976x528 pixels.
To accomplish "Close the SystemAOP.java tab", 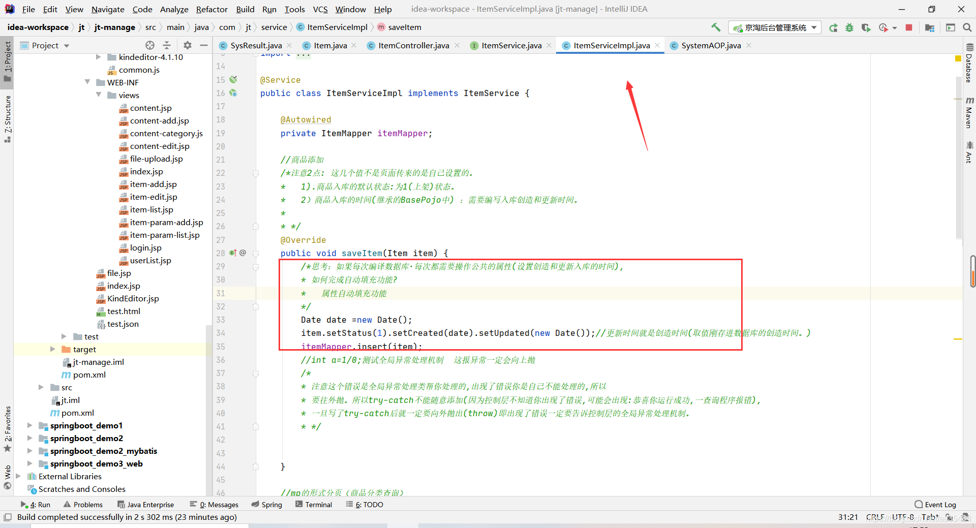I will point(749,45).
